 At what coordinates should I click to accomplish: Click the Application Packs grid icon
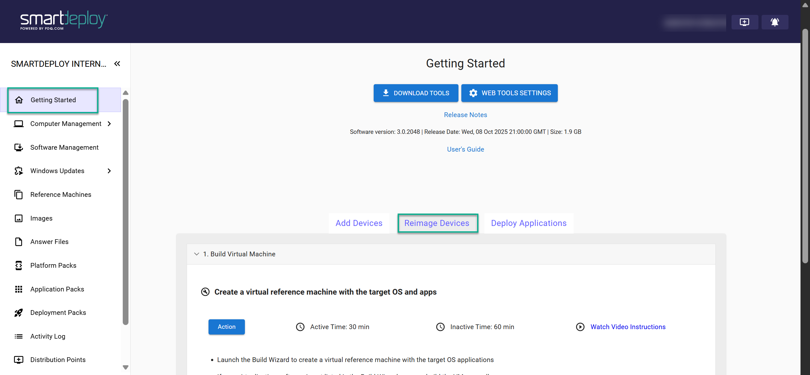tap(19, 289)
